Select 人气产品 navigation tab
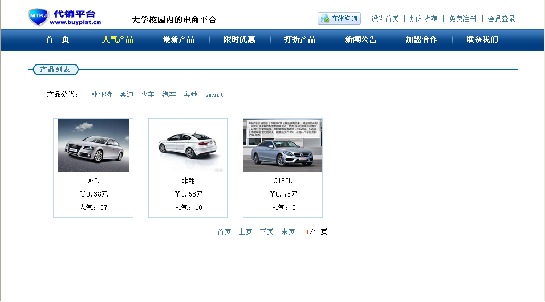 [x=118, y=39]
